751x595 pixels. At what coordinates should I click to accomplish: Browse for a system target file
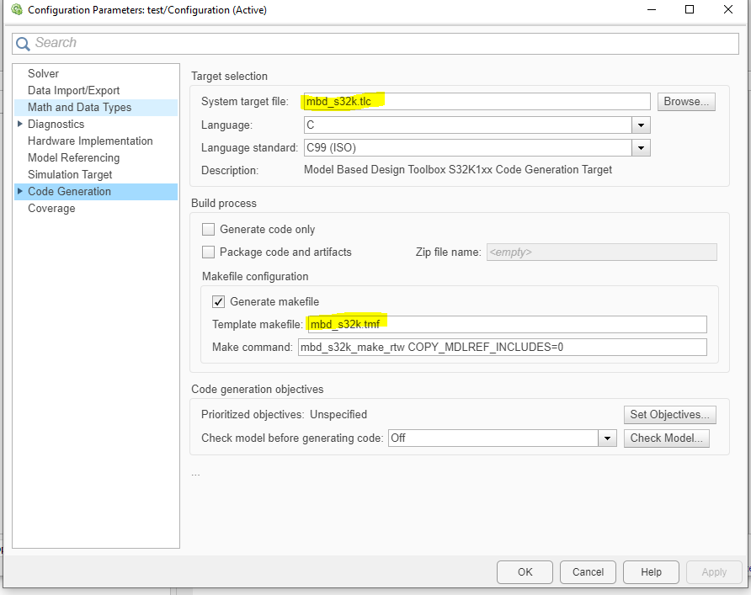pyautogui.click(x=686, y=102)
